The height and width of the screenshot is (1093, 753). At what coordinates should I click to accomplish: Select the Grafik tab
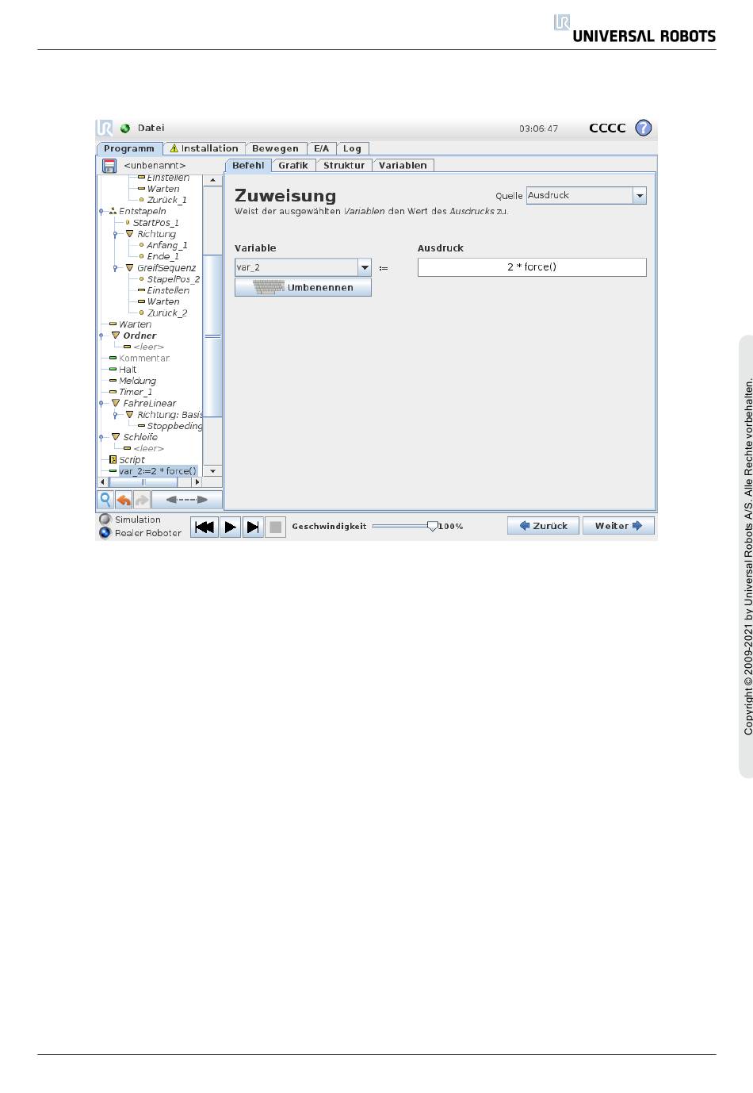point(293,166)
